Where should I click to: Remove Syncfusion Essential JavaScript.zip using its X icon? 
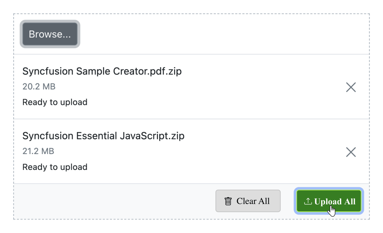point(350,152)
